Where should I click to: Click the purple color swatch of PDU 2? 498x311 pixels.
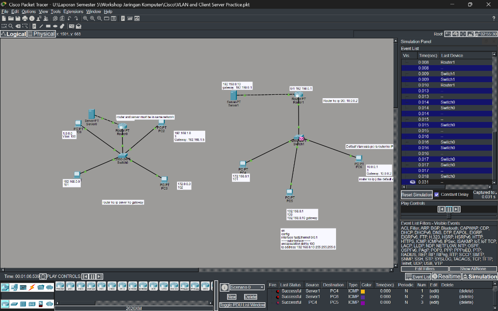tap(363, 297)
